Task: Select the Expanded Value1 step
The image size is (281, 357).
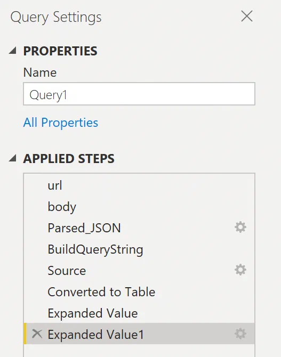Action: [139, 334]
